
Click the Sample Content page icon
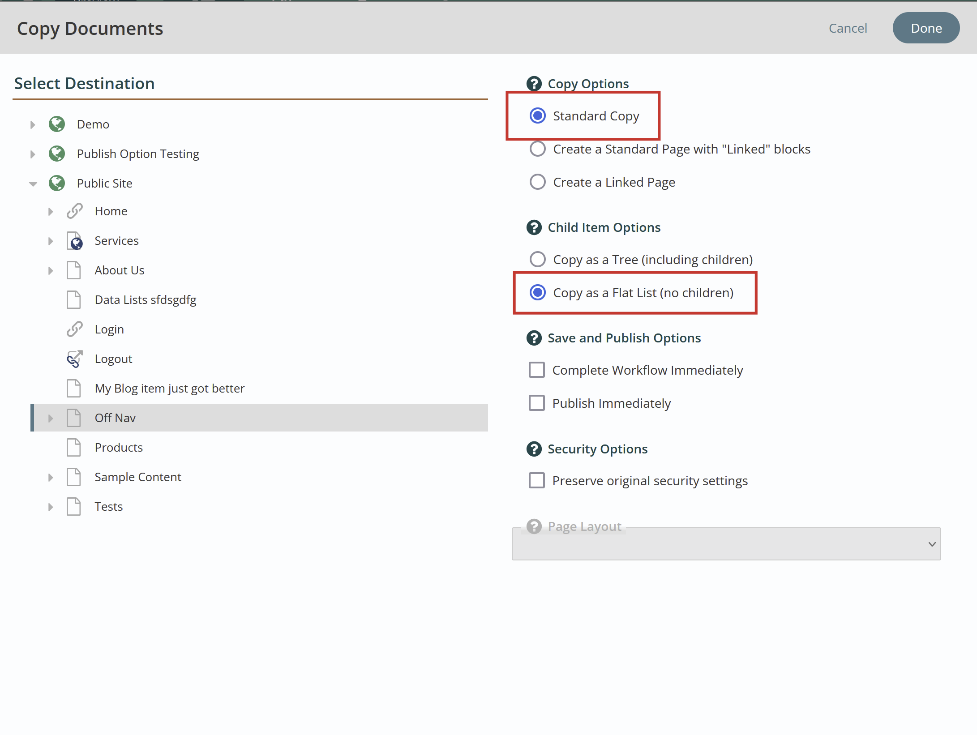tap(73, 477)
